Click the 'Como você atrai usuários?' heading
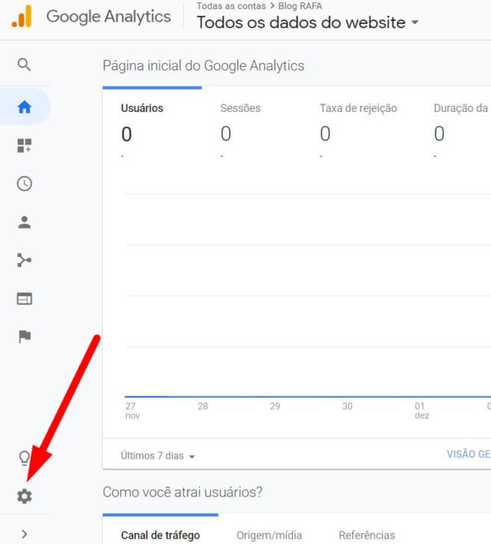This screenshot has height=544, width=491. 183,492
